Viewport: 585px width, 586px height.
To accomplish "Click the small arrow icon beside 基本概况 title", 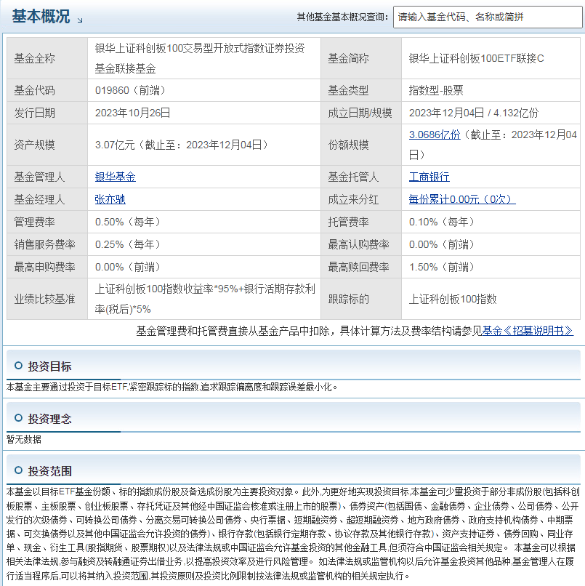I will click(79, 18).
